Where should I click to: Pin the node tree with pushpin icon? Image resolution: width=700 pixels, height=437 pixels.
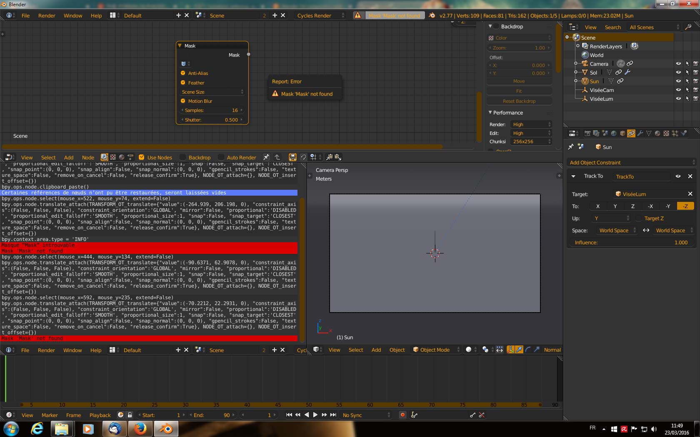point(266,157)
